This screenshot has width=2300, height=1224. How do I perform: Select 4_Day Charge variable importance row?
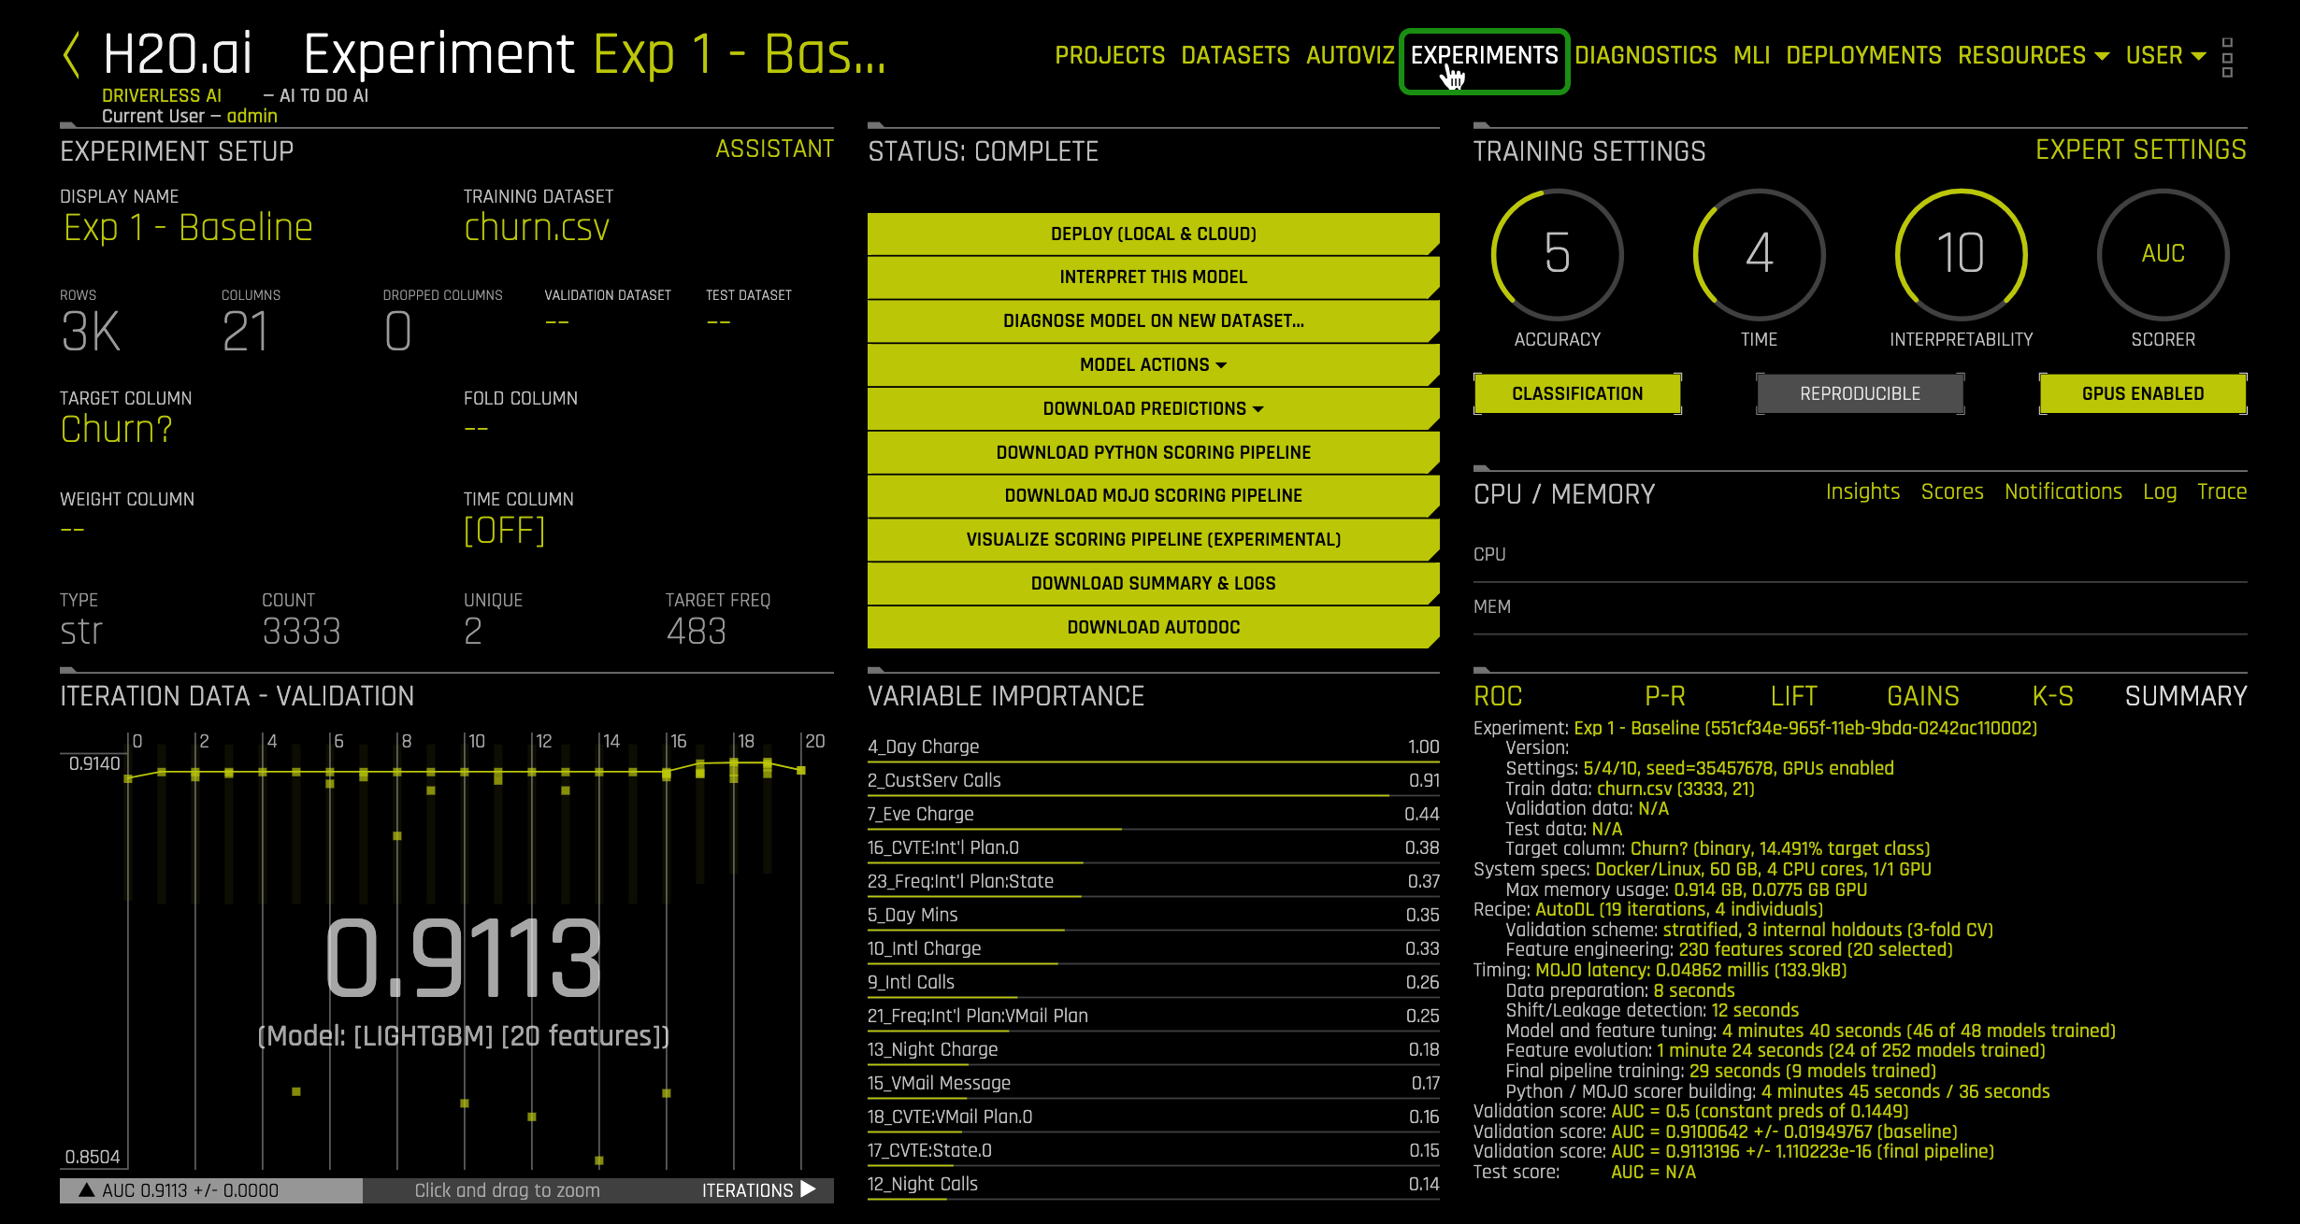click(x=1153, y=747)
